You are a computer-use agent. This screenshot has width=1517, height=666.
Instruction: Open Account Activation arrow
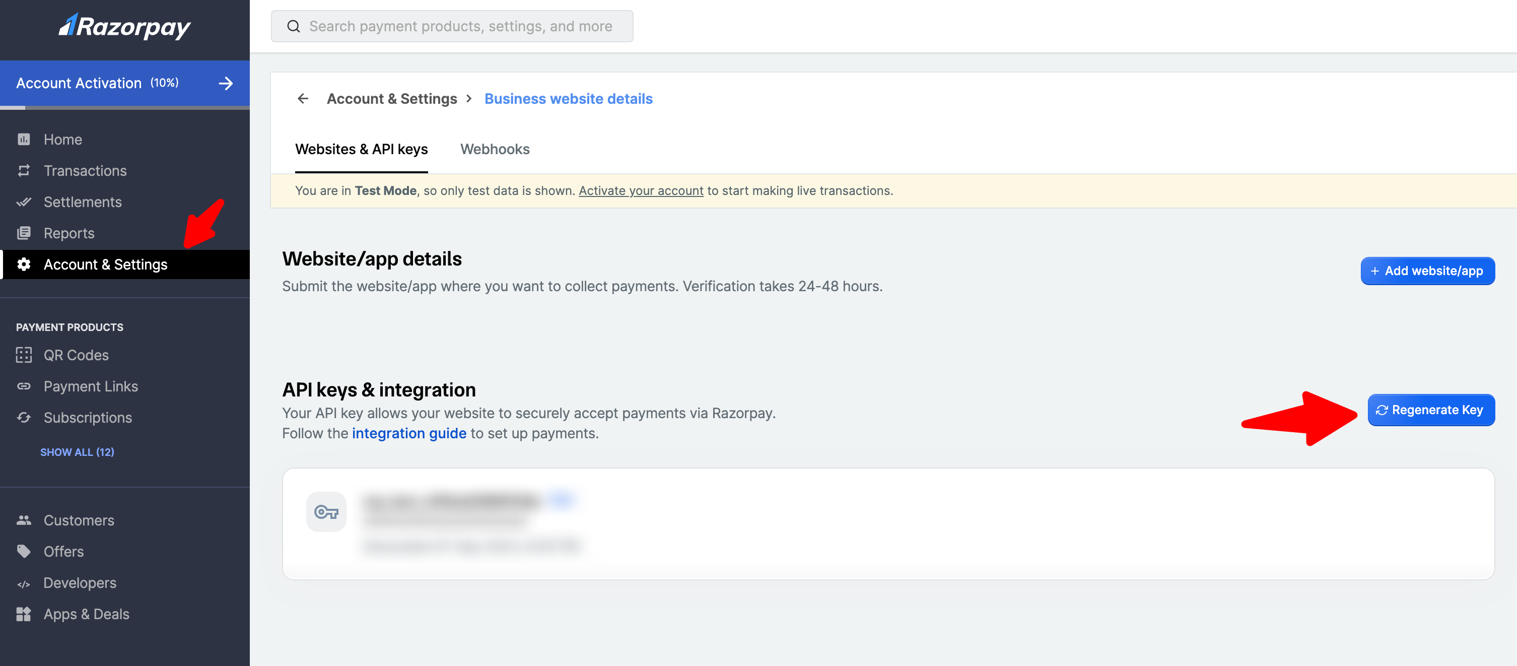[226, 84]
